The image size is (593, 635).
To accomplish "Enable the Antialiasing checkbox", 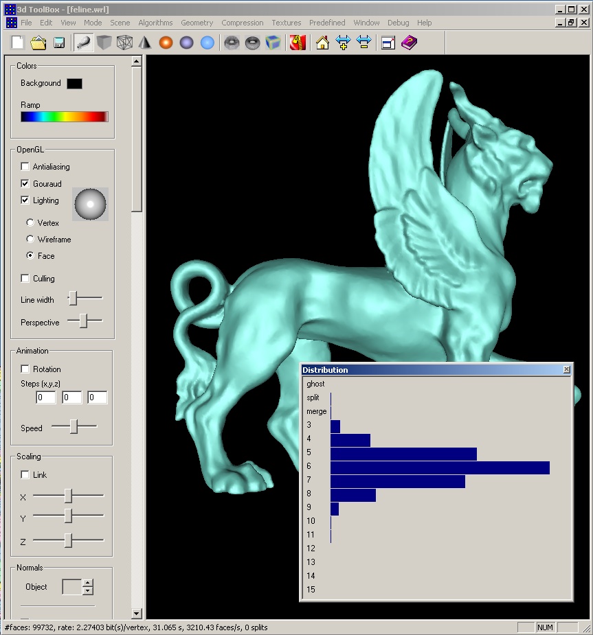I will point(25,167).
